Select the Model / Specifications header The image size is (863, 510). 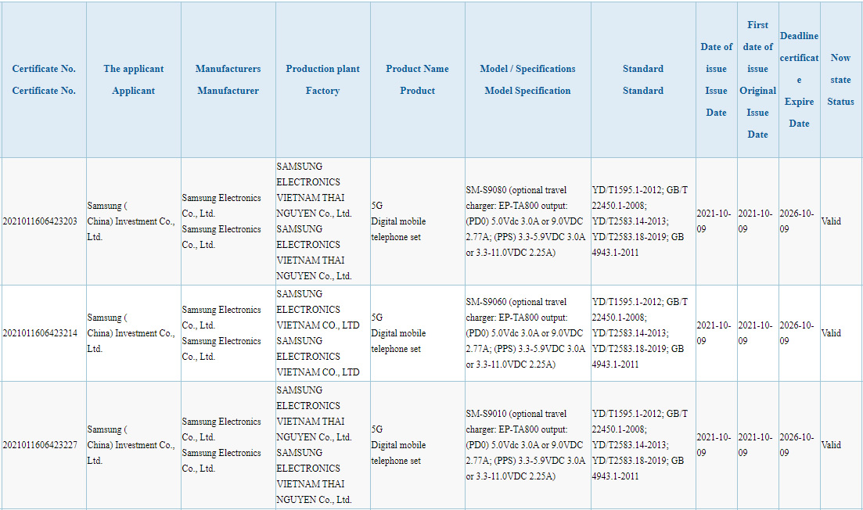(528, 80)
